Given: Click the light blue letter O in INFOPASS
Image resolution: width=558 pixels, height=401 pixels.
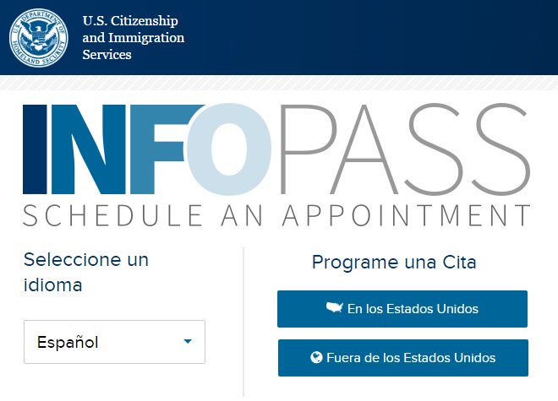Looking at the screenshot, I should [x=228, y=149].
